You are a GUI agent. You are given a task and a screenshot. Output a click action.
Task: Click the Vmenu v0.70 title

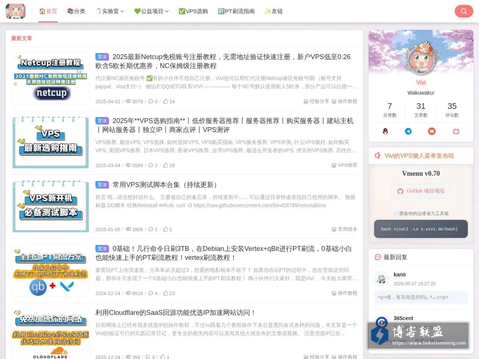pos(421,174)
